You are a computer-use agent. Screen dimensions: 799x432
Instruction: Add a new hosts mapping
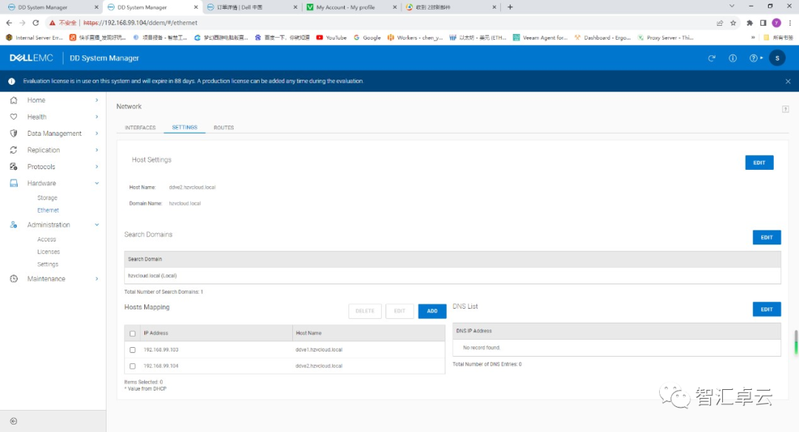(x=432, y=311)
